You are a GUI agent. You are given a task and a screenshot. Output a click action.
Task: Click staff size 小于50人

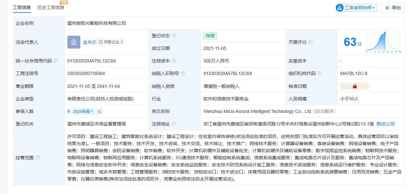pyautogui.click(x=349, y=99)
